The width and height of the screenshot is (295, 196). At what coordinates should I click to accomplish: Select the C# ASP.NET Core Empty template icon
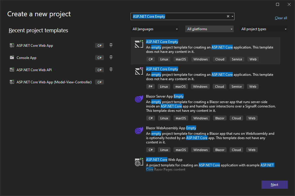pyautogui.click(x=139, y=44)
